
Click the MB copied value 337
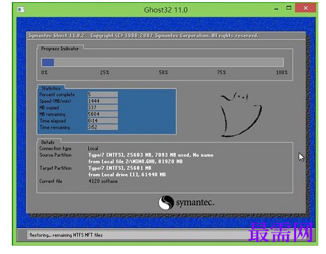(x=103, y=108)
